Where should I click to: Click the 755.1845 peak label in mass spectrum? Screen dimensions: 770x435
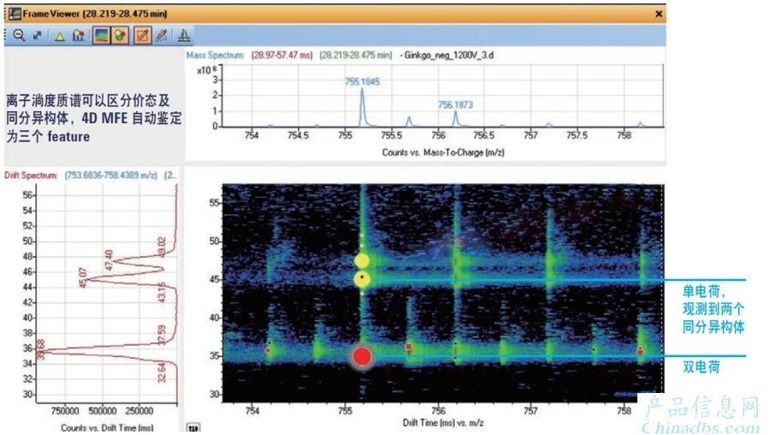point(363,81)
